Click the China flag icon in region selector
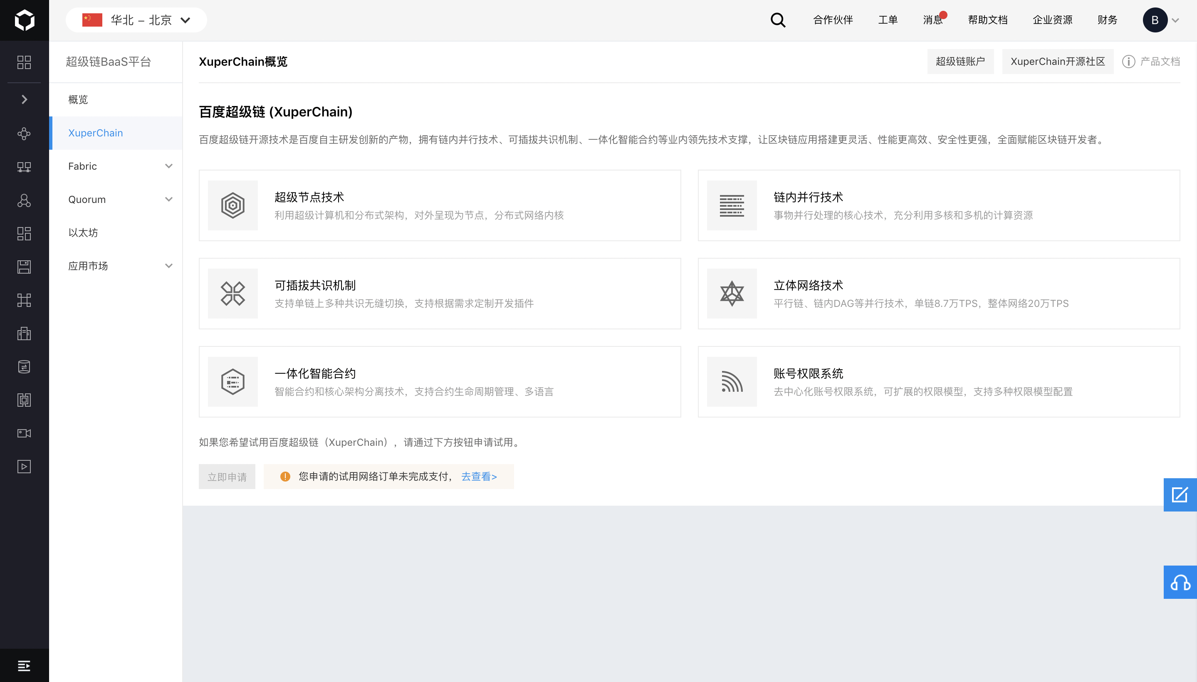 coord(92,20)
